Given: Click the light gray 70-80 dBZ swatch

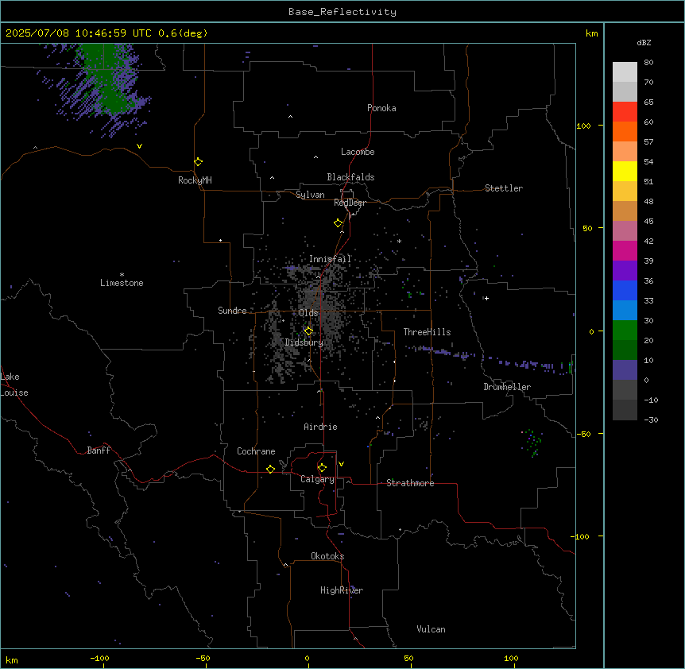Looking at the screenshot, I should 625,72.
